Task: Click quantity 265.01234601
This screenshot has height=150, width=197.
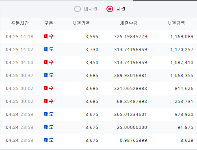Action: pyautogui.click(x=130, y=114)
